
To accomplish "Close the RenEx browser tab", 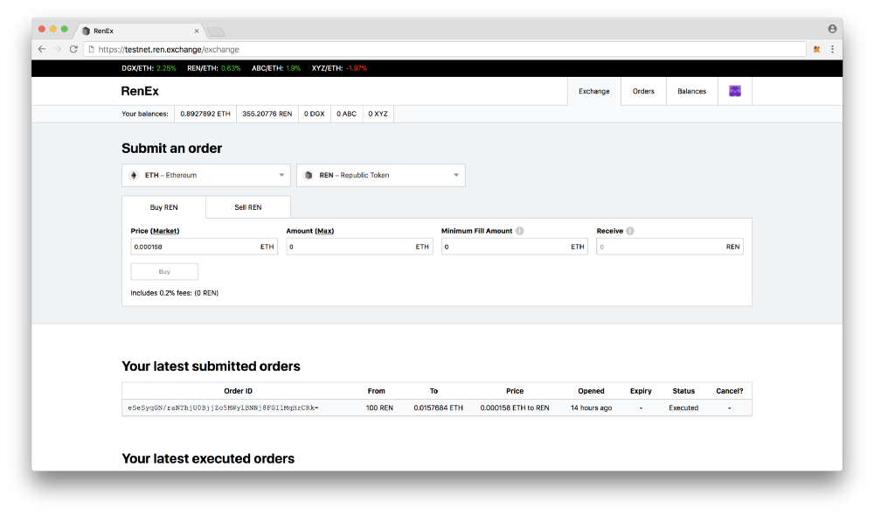I will (197, 31).
